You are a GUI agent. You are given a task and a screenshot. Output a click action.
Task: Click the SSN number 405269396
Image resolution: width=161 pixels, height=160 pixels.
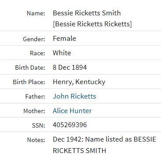click(70, 125)
